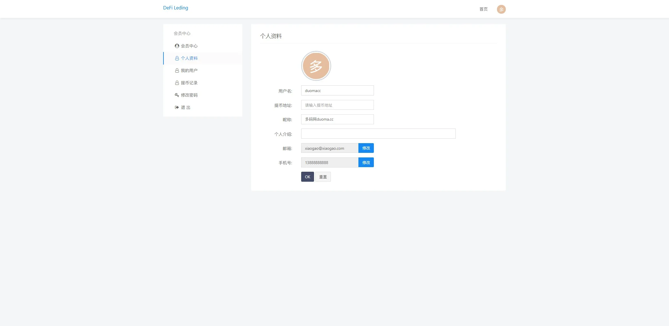This screenshot has width=669, height=326.
Task: Select the 我的用户 sidebar item
Action: click(189, 71)
